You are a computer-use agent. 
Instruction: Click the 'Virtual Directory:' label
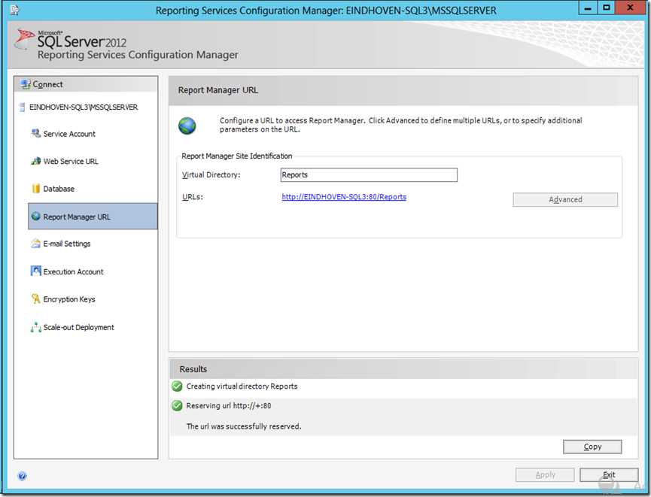click(x=211, y=175)
